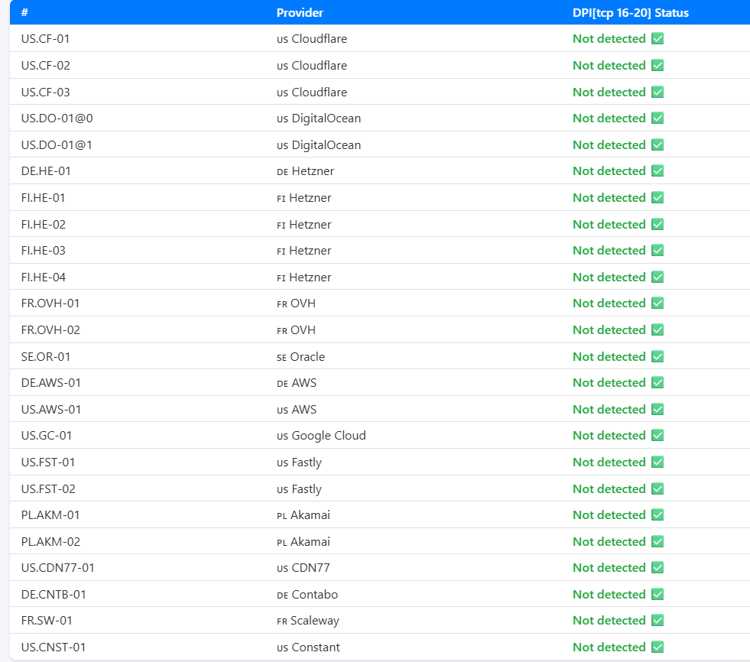The height and width of the screenshot is (662, 750).
Task: Click the 'US Google Cloud' provider cell
Action: point(321,436)
